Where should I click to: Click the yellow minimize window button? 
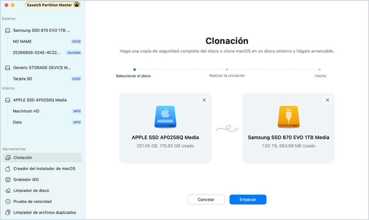coord(13,5)
